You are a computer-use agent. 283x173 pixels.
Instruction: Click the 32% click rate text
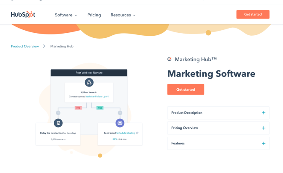(x=120, y=139)
